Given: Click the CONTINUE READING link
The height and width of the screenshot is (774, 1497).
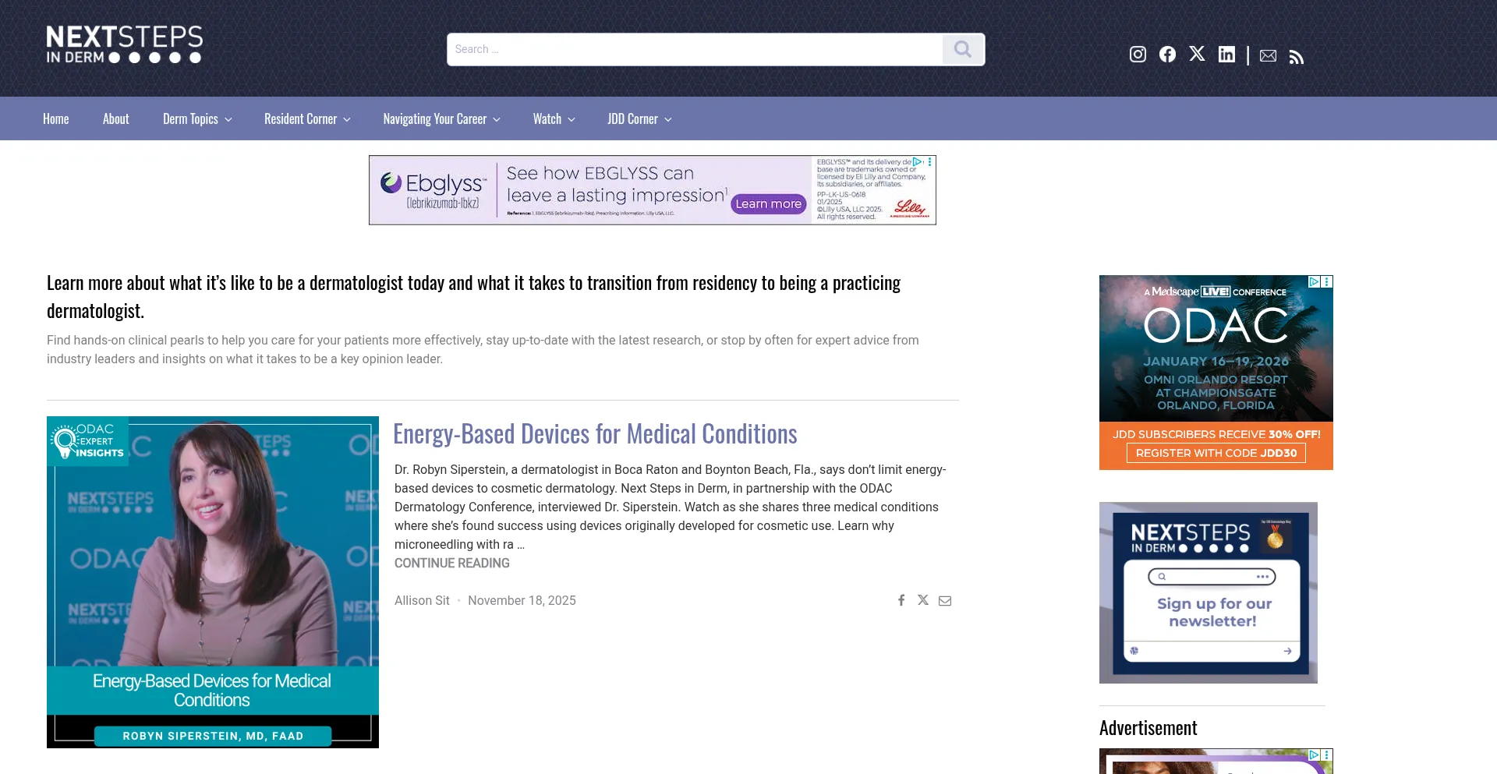Looking at the screenshot, I should (451, 564).
